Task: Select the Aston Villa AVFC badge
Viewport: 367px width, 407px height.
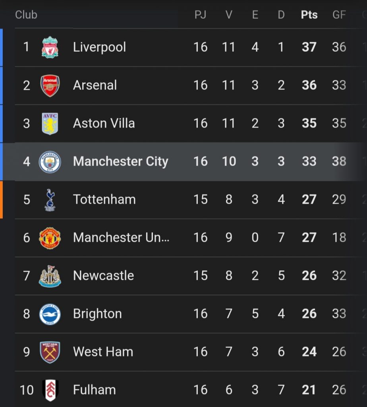Action: click(50, 124)
